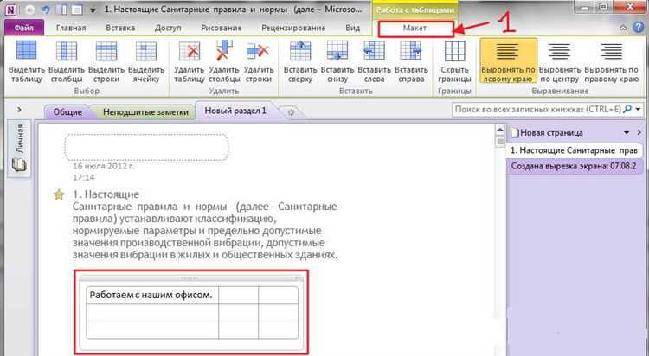Image resolution: width=649 pixels, height=356 pixels.
Task: Open the Личная notebook
Action: coord(19,148)
